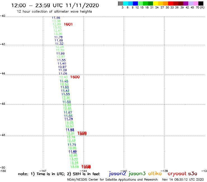The image size is (207, 182).
Task: Click the green reading 12.20
Action: 60,50
